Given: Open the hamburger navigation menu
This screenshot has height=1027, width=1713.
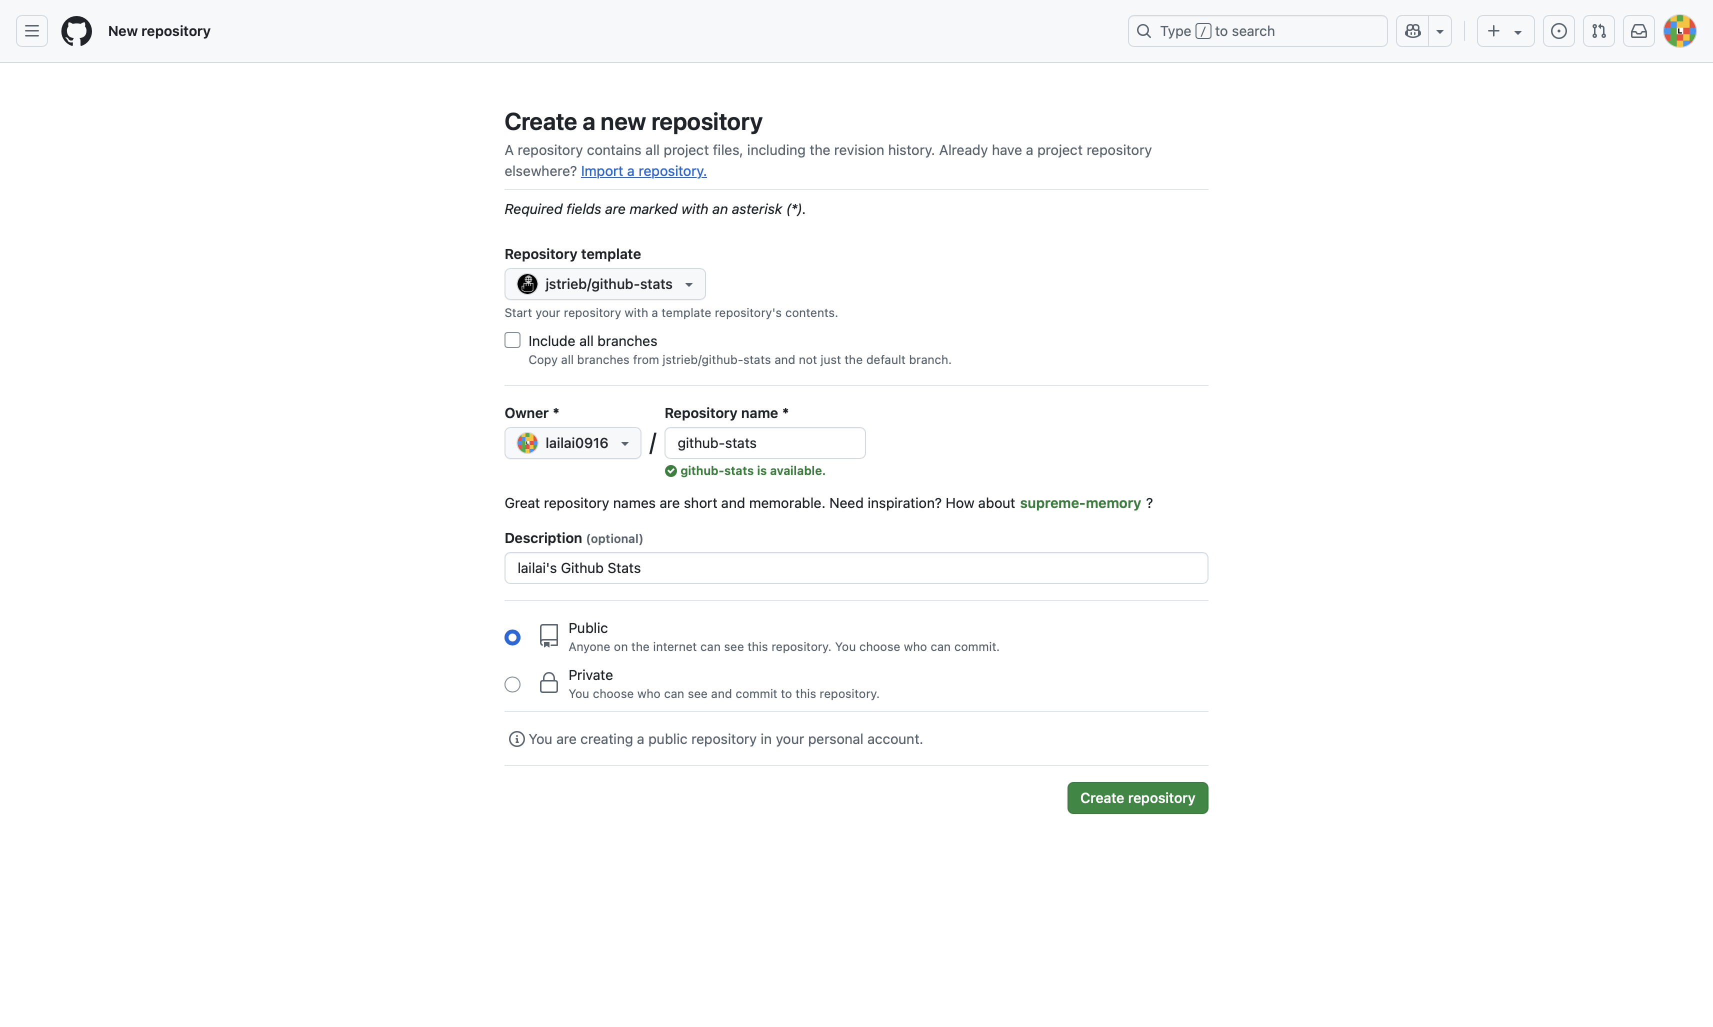Looking at the screenshot, I should 32,31.
